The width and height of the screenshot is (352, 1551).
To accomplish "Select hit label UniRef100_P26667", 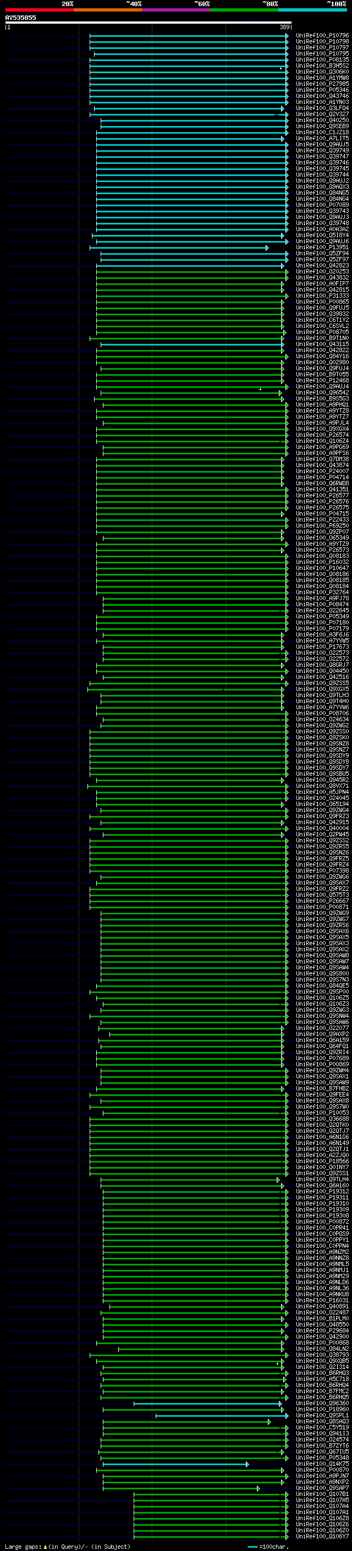I will pos(322,901).
